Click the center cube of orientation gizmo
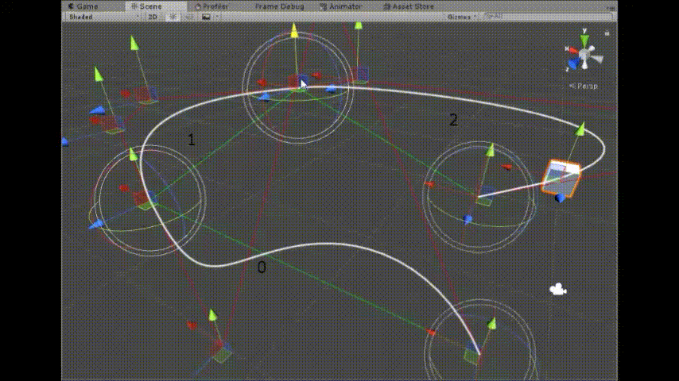 pyautogui.click(x=584, y=55)
